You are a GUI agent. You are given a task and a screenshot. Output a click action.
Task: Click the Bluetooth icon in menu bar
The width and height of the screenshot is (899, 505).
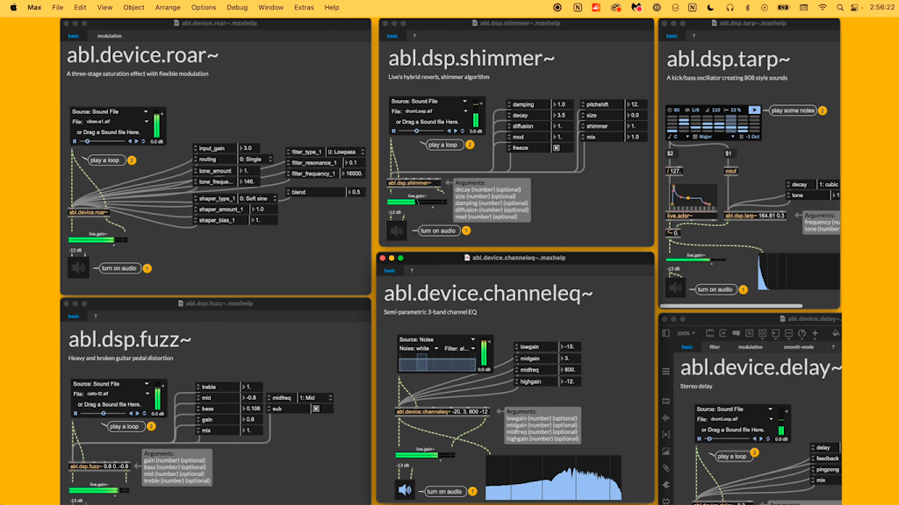click(x=747, y=7)
